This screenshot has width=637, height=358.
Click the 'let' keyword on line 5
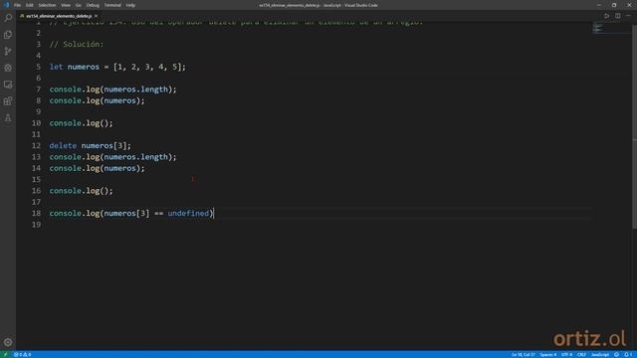click(x=56, y=67)
